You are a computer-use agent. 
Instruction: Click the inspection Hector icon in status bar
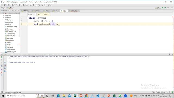click(x=170, y=92)
